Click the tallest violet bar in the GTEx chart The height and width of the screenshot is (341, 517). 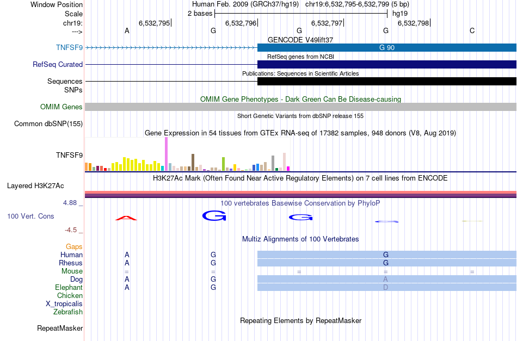(166, 154)
